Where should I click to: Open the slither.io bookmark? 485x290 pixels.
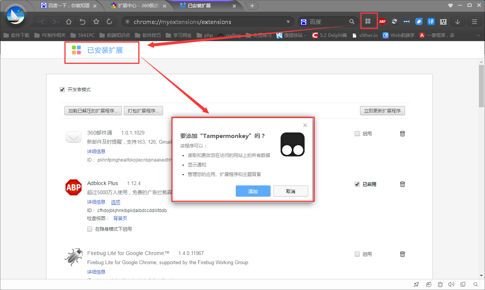coord(365,35)
